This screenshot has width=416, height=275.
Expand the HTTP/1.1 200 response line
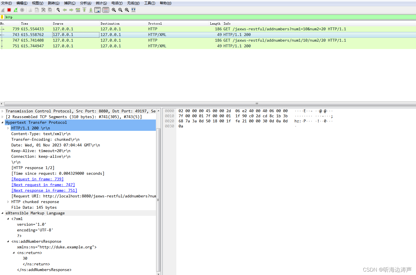(8, 128)
